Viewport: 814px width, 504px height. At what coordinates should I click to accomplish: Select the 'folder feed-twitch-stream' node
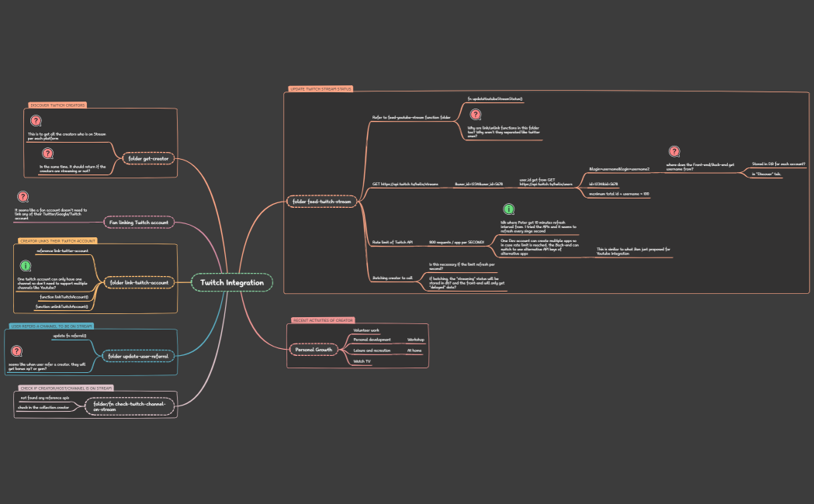321,202
